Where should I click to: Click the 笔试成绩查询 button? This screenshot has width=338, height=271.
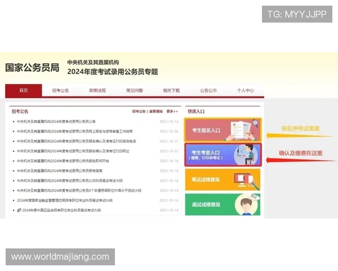pyautogui.click(x=223, y=180)
